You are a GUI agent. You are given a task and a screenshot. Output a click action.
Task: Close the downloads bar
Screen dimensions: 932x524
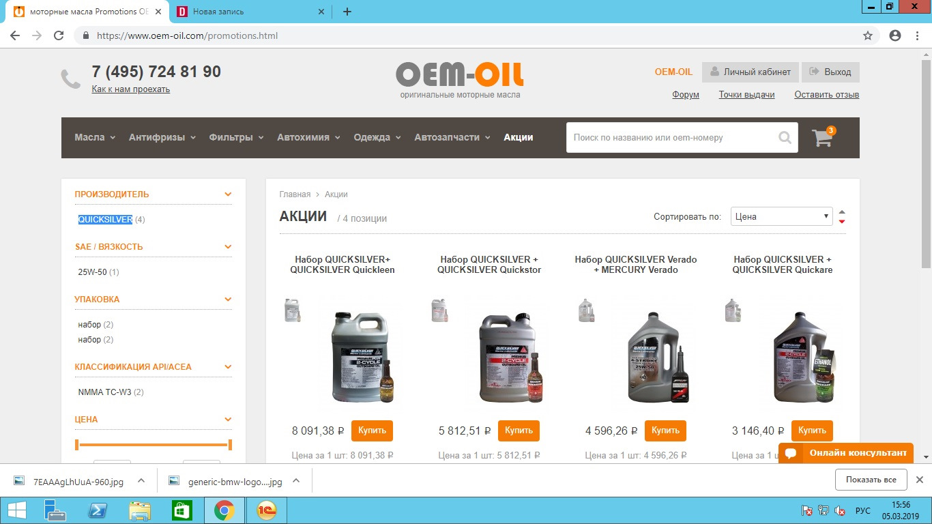919,480
